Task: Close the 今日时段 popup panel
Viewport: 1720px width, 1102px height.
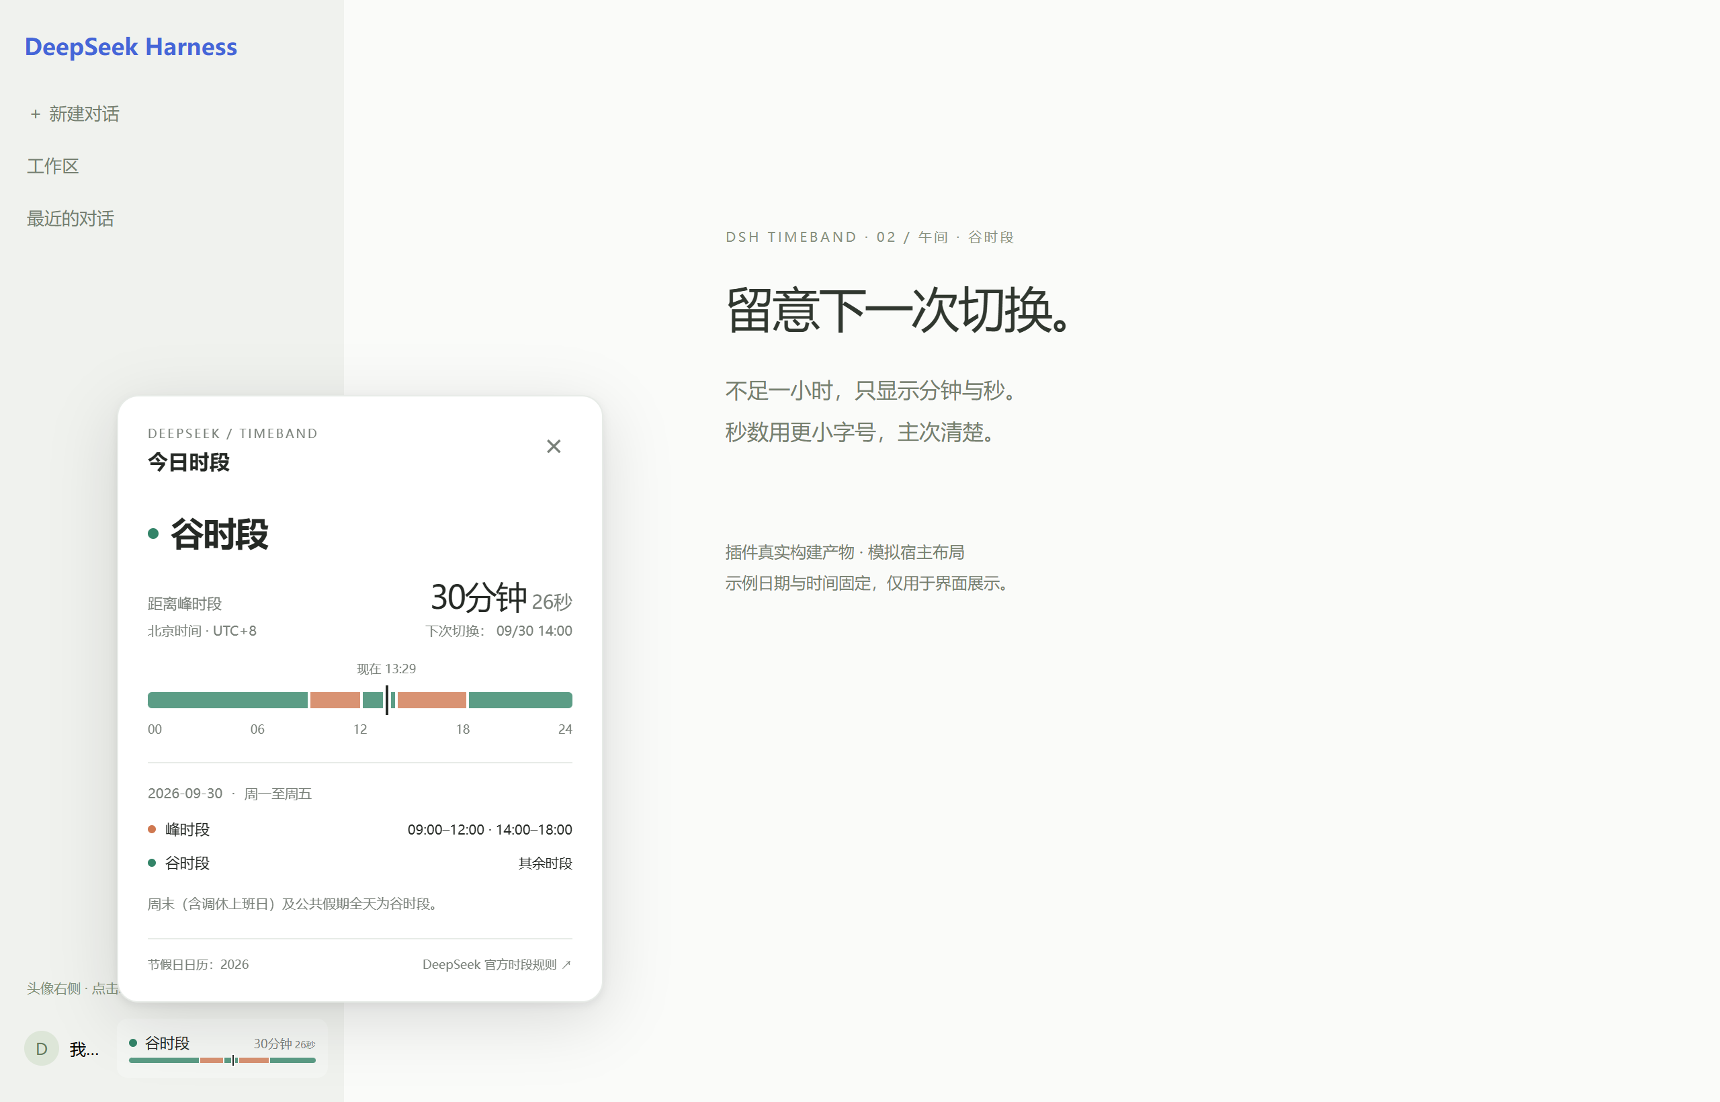Action: (553, 447)
